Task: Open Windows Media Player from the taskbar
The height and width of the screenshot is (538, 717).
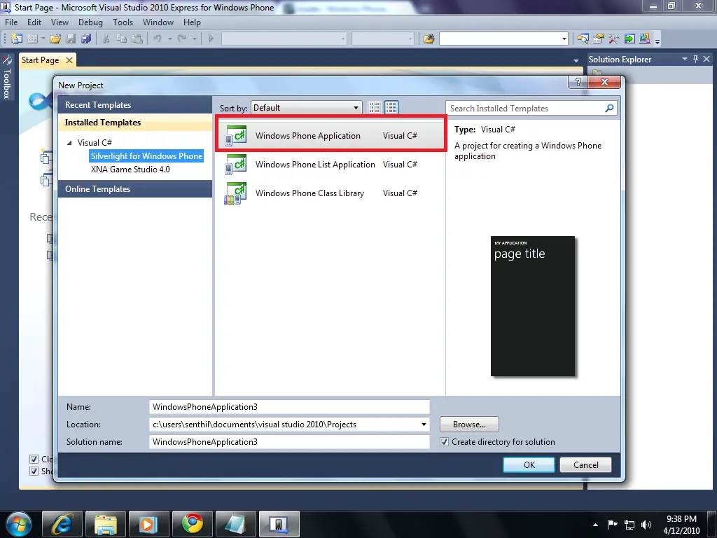Action: [149, 524]
